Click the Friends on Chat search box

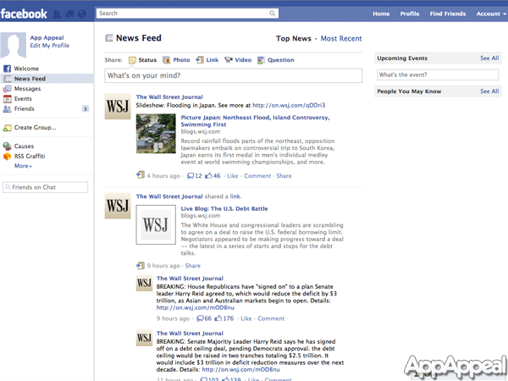tap(46, 187)
